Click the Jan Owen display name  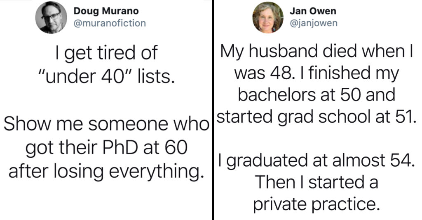[x=313, y=11]
